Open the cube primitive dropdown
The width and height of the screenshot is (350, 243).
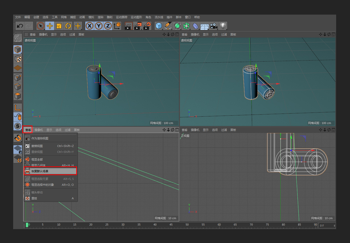159,26
